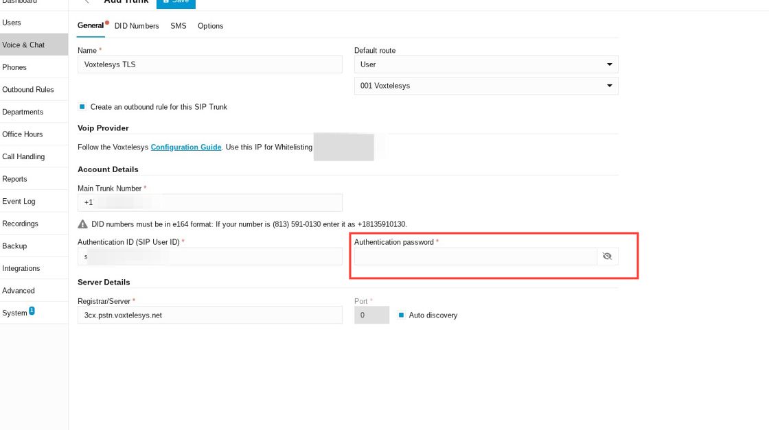Click the Authentication password field
Image resolution: width=769 pixels, height=430 pixels.
475,256
